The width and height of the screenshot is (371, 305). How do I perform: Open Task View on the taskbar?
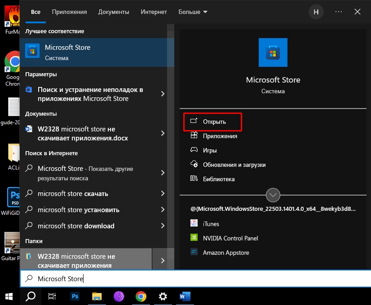(52, 296)
